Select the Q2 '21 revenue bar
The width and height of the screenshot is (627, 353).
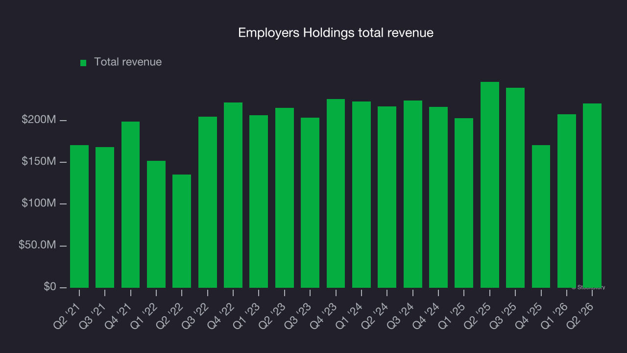(79, 216)
